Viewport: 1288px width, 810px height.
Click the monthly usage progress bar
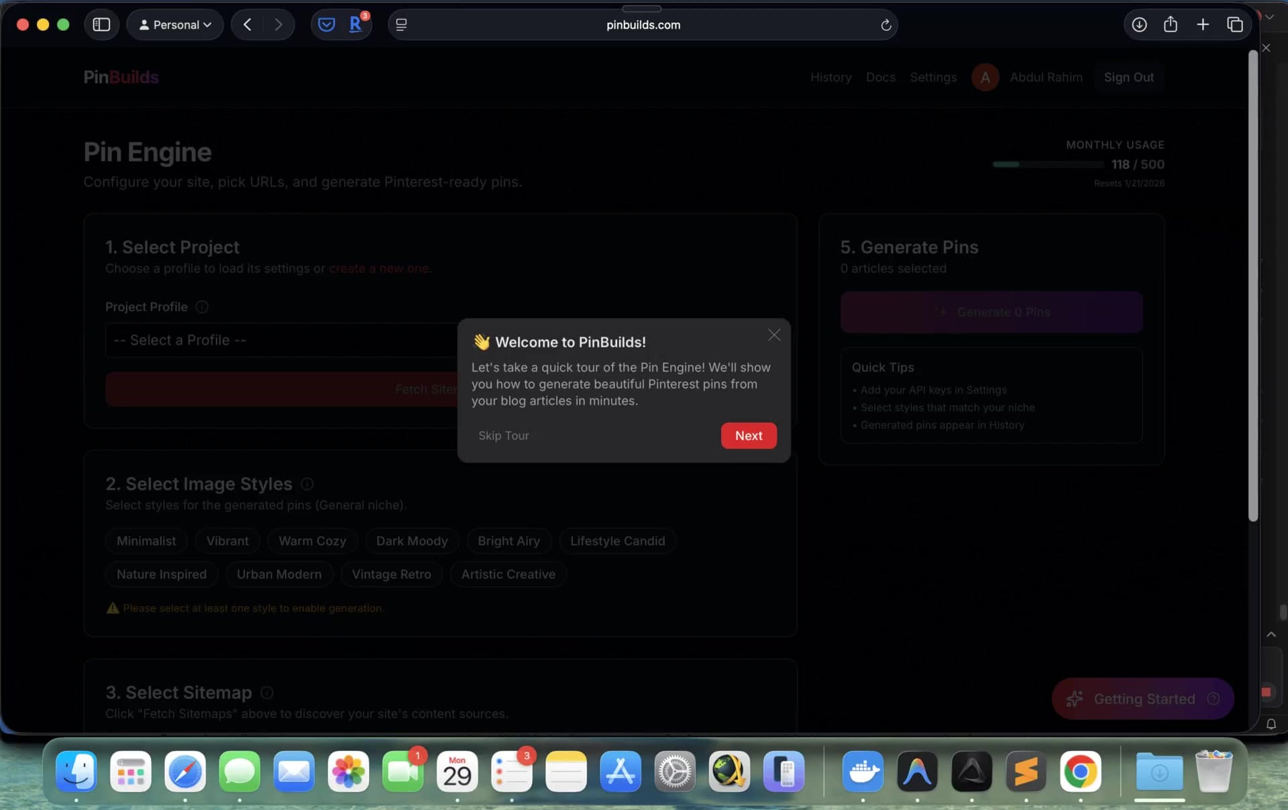pyautogui.click(x=1048, y=164)
